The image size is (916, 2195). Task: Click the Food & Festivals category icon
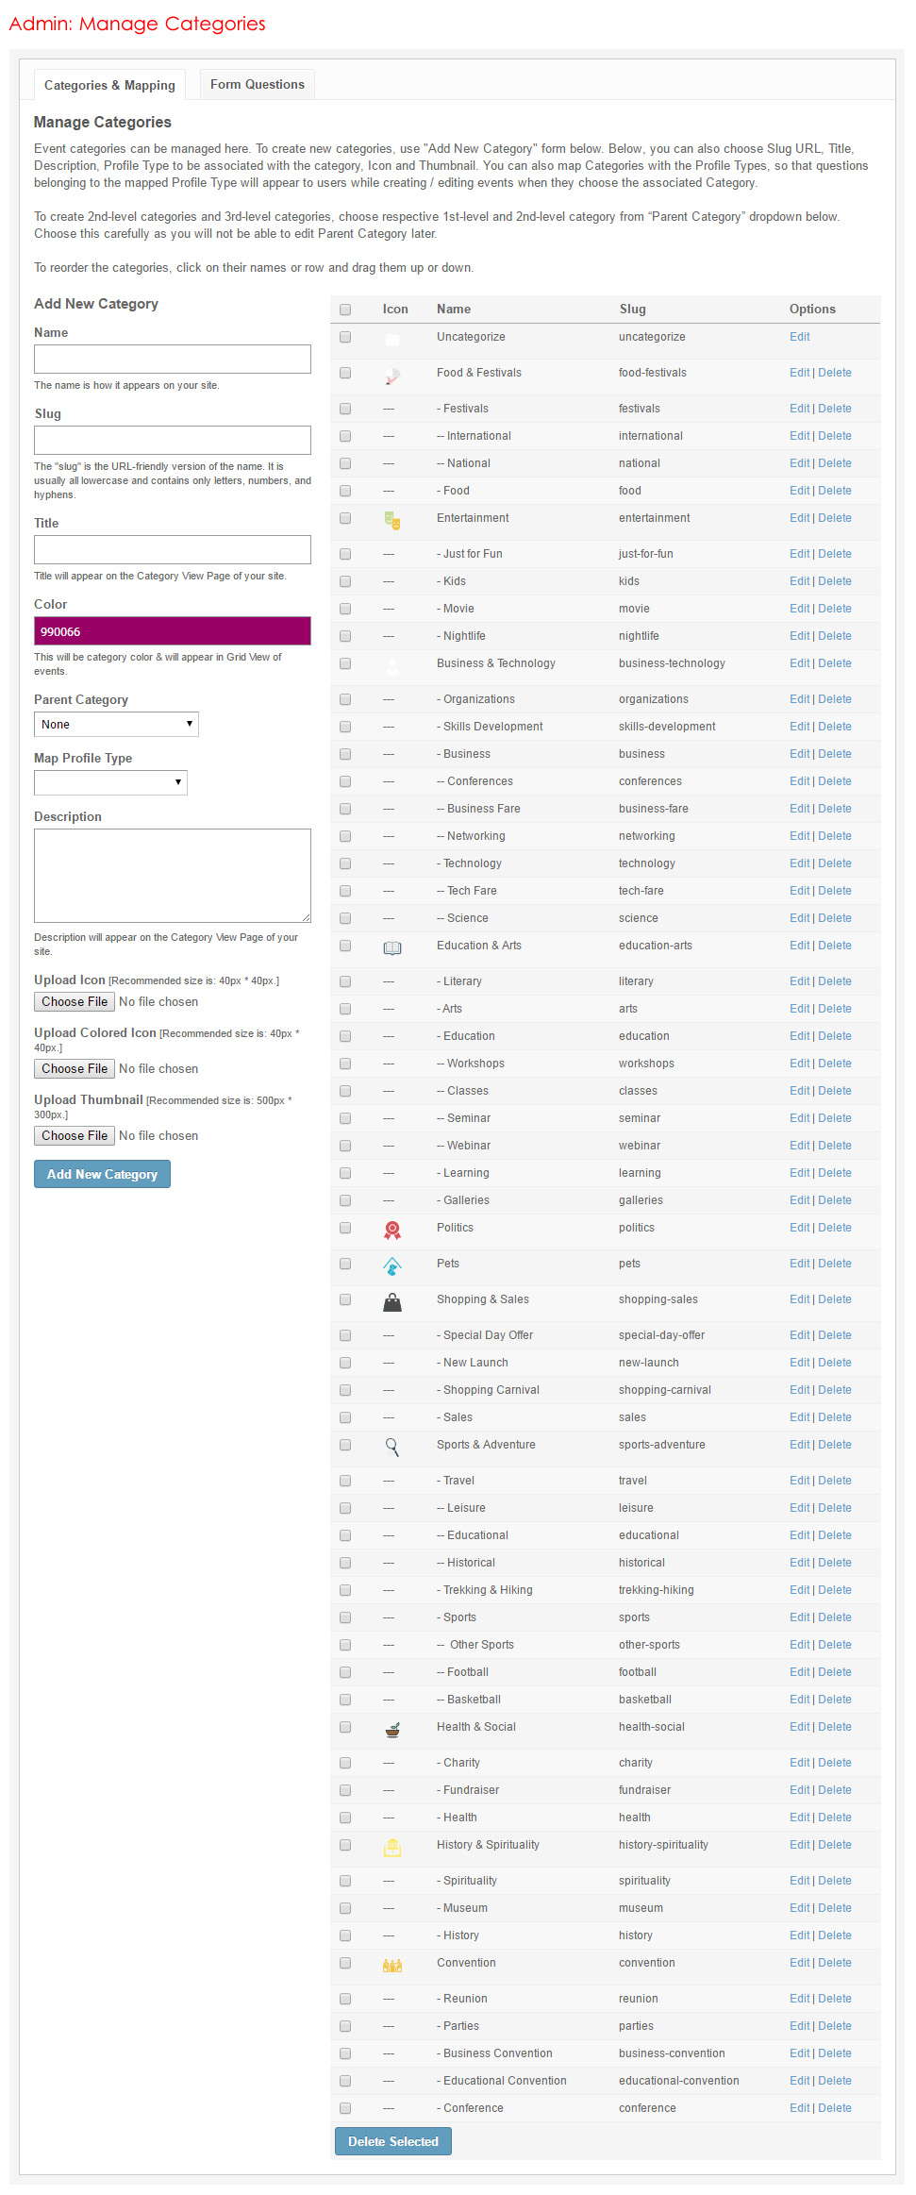coord(392,376)
